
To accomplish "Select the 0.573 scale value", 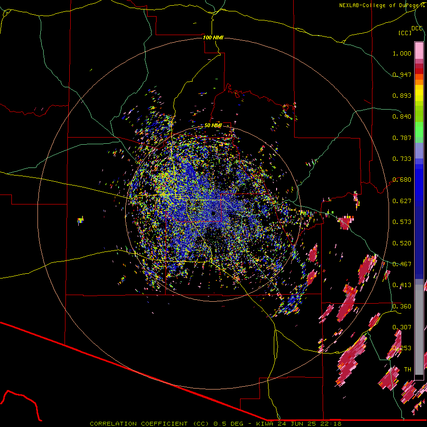I will [402, 222].
